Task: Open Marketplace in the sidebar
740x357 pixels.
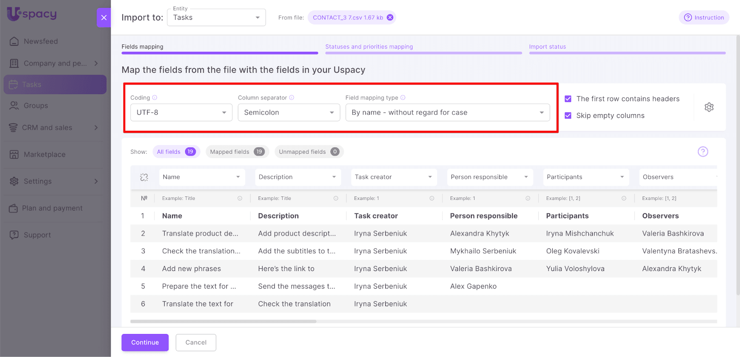Action: [x=44, y=155]
